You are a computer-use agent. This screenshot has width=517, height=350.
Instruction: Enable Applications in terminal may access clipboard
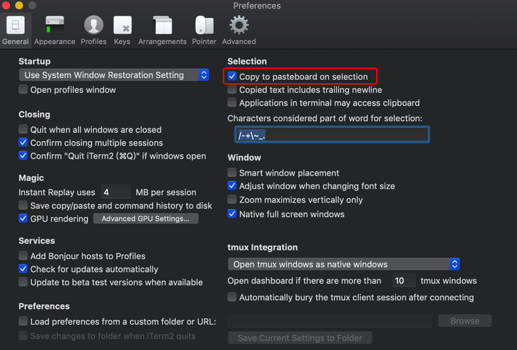click(232, 103)
